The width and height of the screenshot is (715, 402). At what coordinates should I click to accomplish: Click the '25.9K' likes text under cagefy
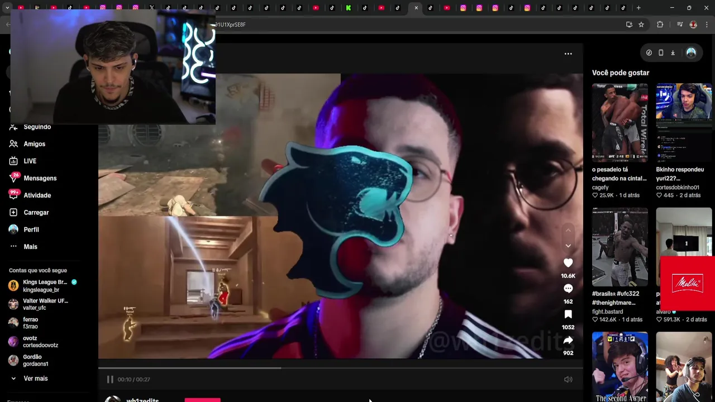(x=607, y=195)
